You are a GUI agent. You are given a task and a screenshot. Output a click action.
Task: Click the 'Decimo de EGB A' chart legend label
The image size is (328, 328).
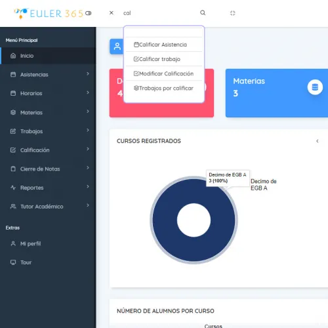pyautogui.click(x=264, y=184)
